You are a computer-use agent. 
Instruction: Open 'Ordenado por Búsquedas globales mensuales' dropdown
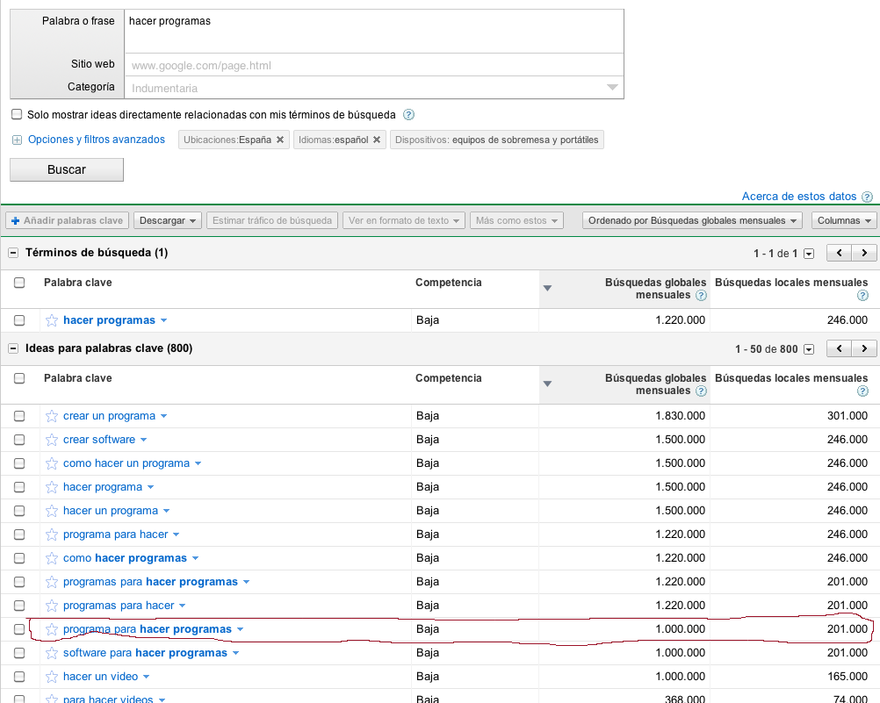tap(693, 220)
